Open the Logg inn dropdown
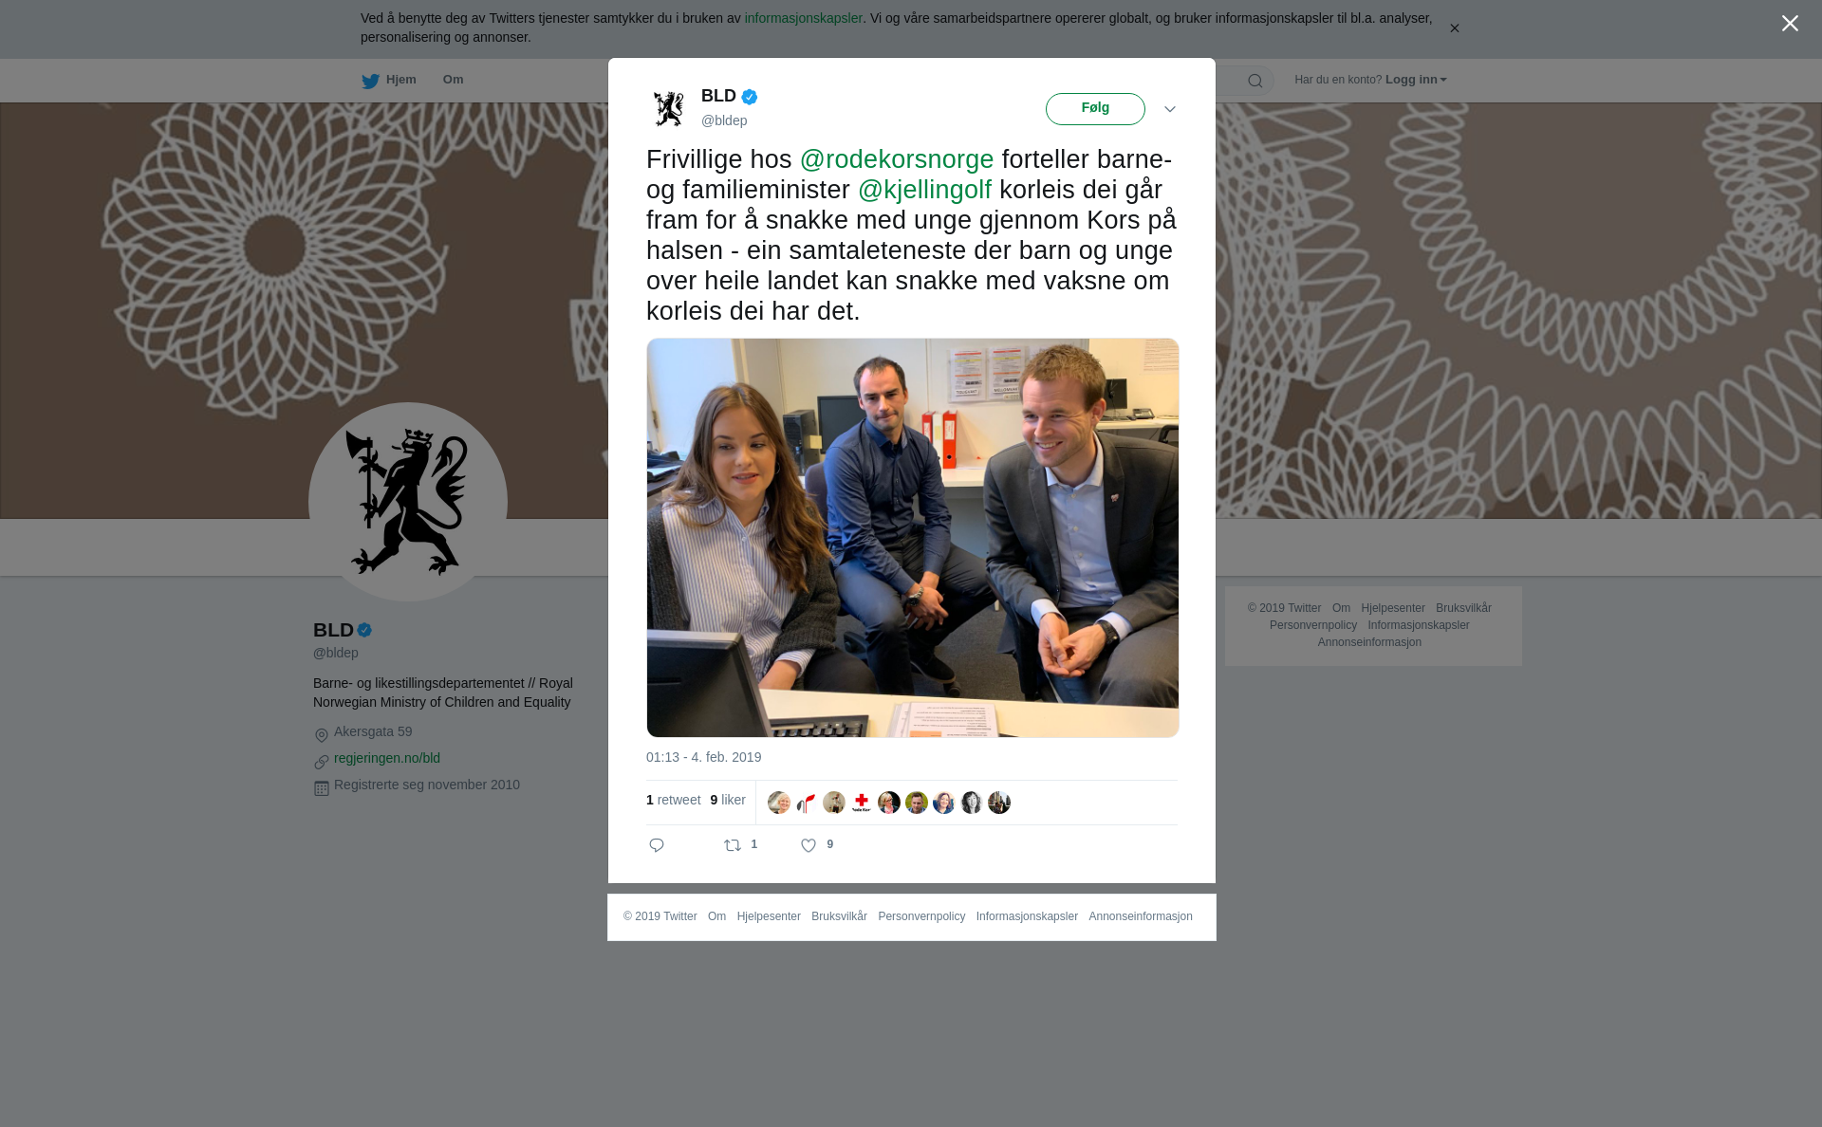The image size is (1822, 1127). (1416, 80)
